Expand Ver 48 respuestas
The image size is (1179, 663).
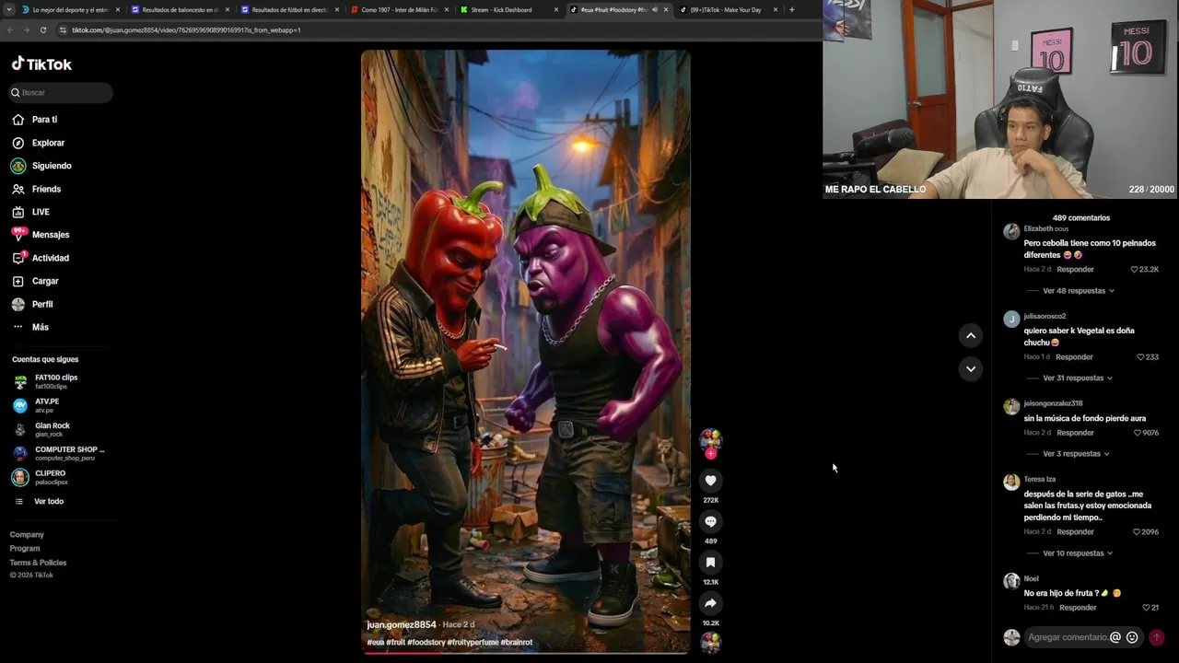click(x=1079, y=291)
